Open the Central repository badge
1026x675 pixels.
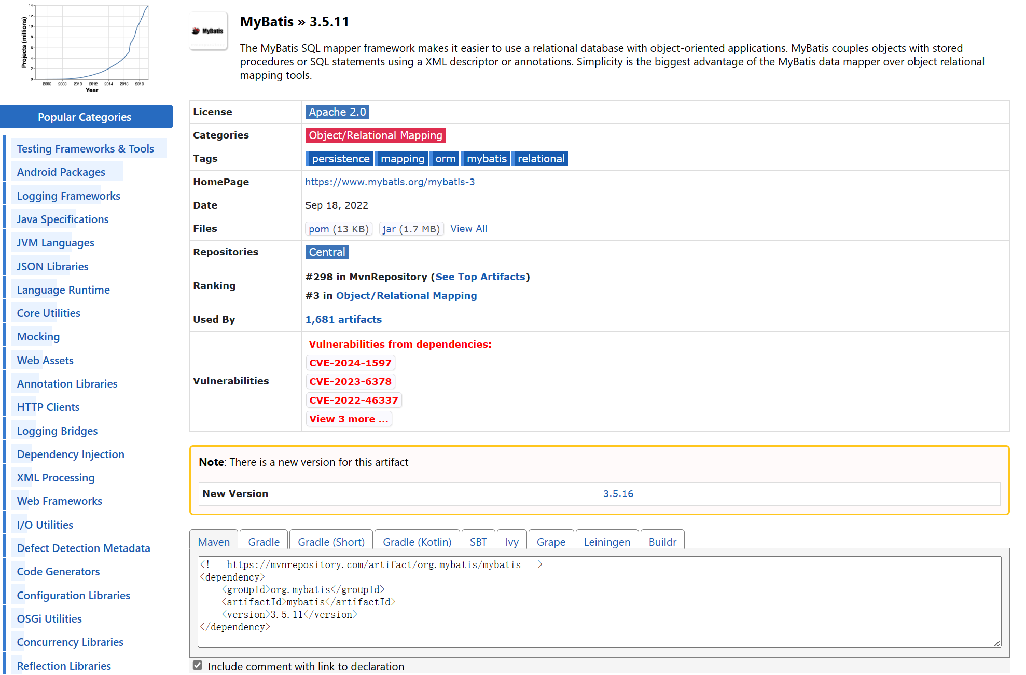327,252
